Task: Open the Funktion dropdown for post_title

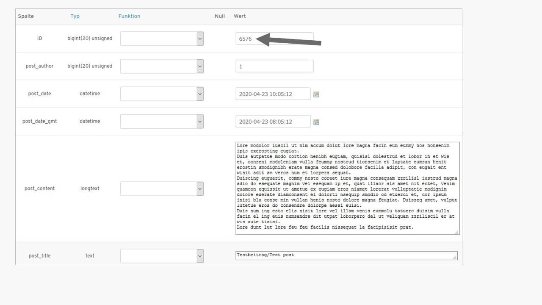Action: [x=162, y=256]
